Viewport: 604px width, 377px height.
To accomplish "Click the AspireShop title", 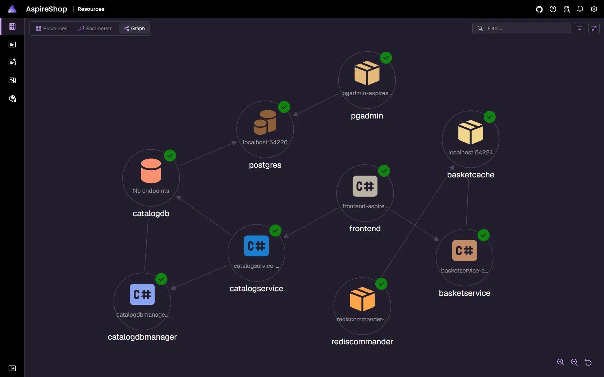I will 46,9.
